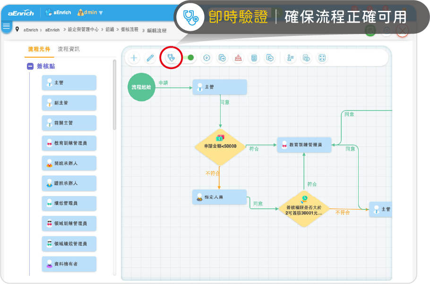Select the 領域績效管理員 component
This screenshot has width=430, height=284.
pos(69,244)
